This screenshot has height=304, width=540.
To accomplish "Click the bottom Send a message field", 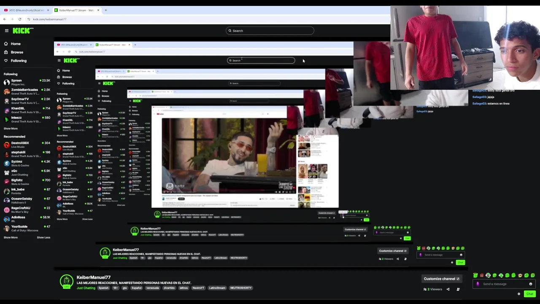I will tap(504, 284).
